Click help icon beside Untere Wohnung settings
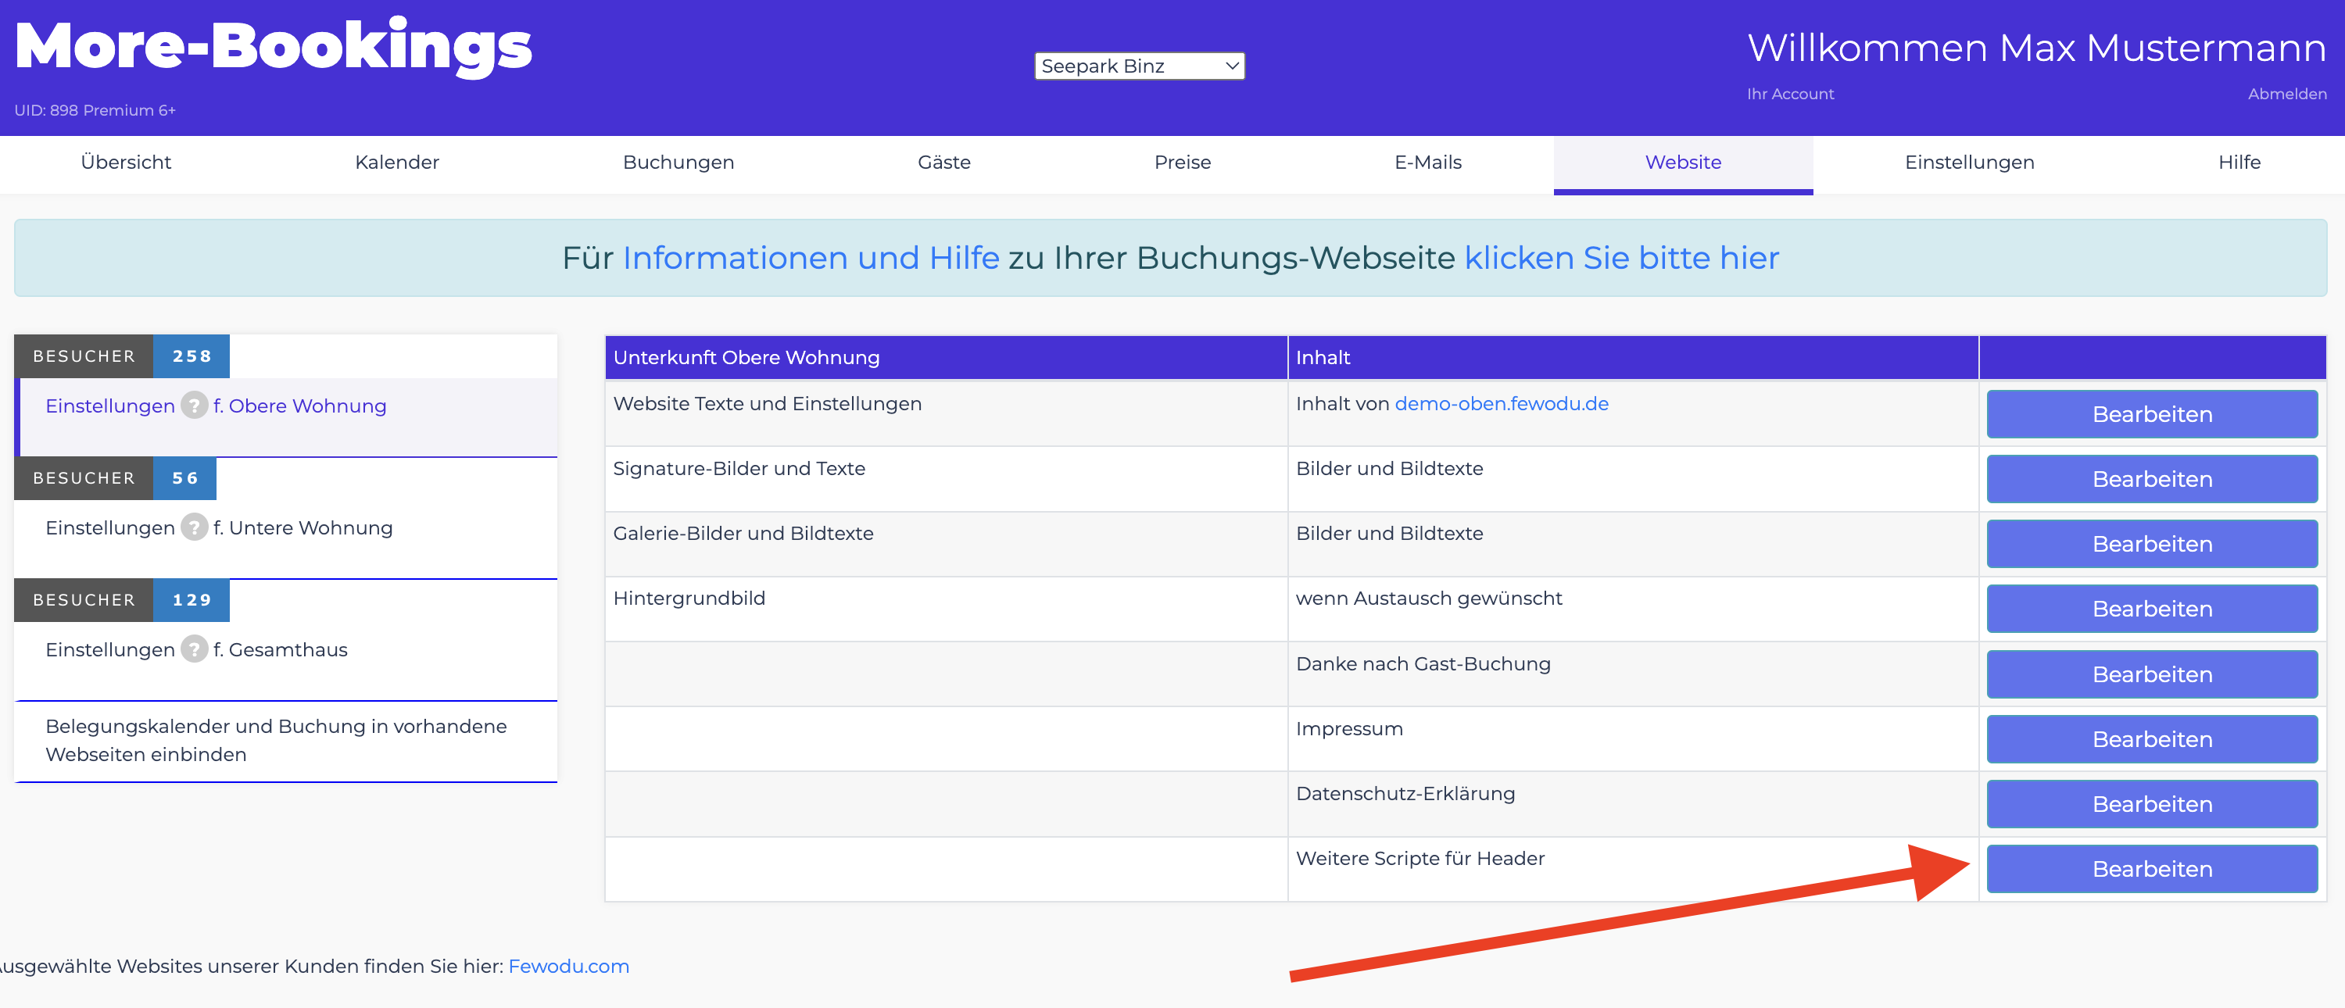 point(194,527)
